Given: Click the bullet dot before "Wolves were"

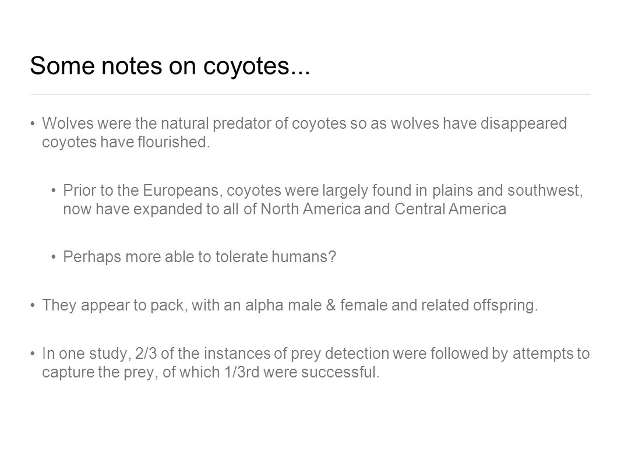Looking at the screenshot, I should tap(33, 124).
